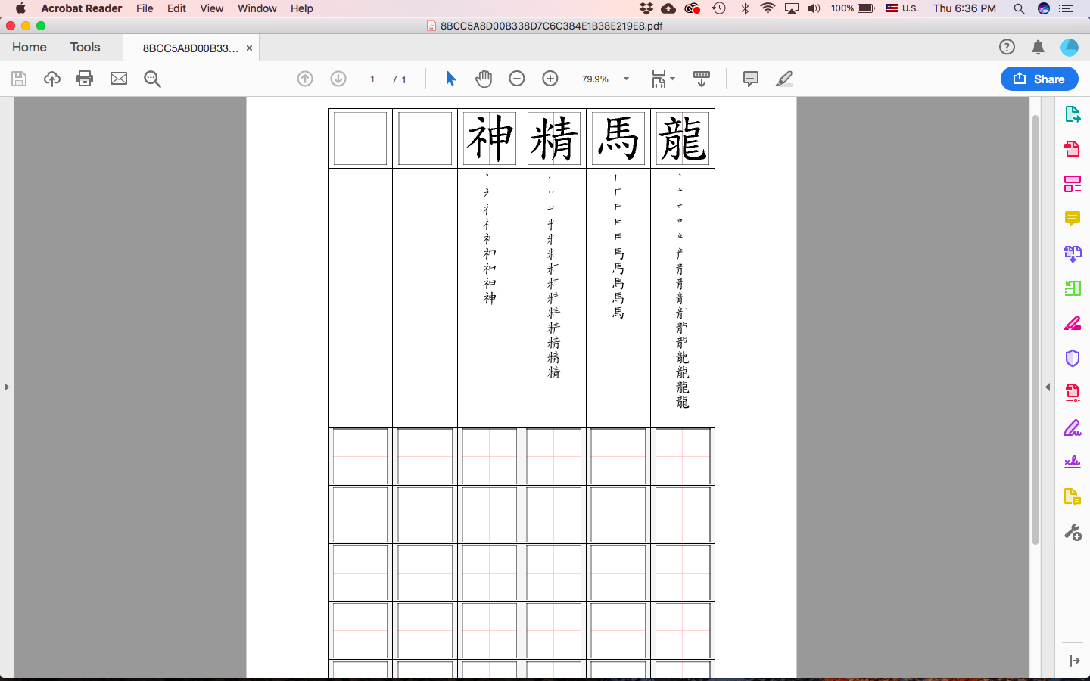This screenshot has height=681, width=1090.
Task: Open the Add Comment sticky note tool
Action: click(750, 79)
